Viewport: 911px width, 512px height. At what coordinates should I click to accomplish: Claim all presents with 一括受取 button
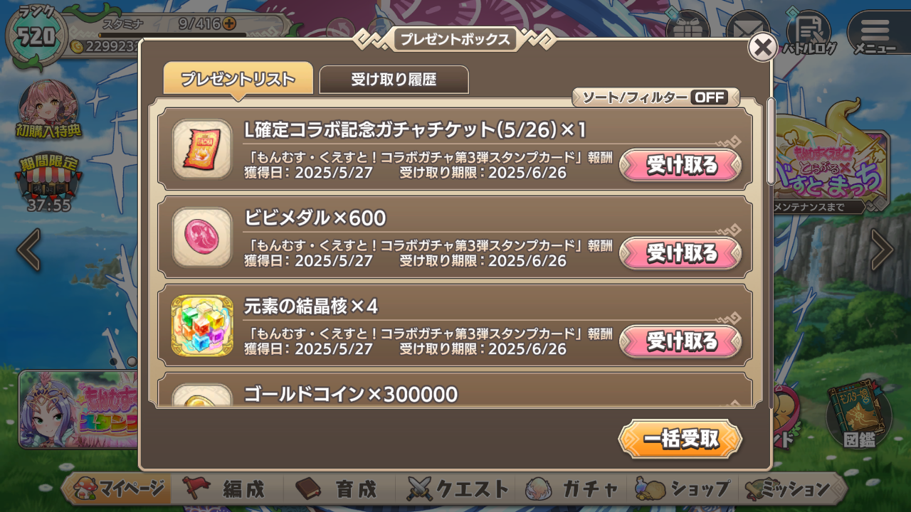[x=680, y=439]
